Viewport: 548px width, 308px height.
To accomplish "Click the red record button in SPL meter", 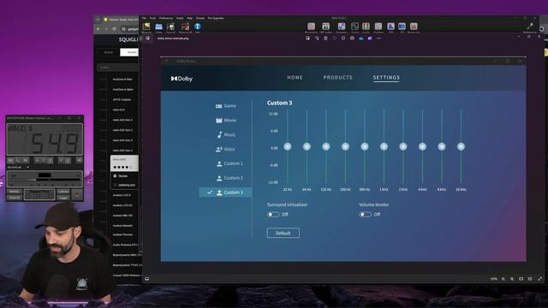I will (x=77, y=195).
